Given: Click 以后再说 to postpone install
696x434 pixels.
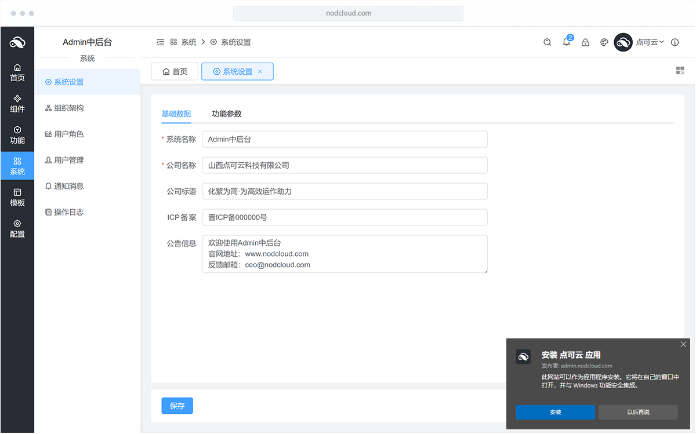Looking at the screenshot, I should (x=638, y=412).
